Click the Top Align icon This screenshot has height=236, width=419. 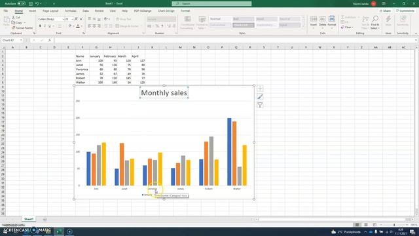(90, 19)
